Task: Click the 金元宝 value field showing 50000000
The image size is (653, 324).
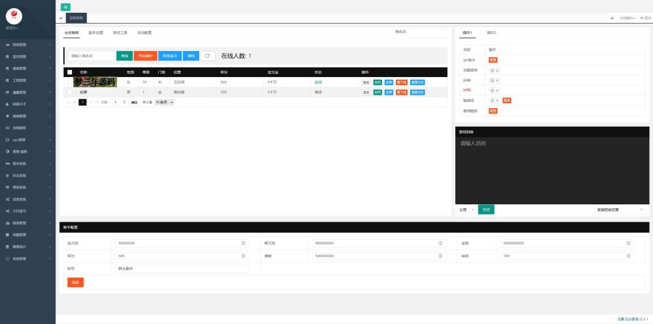Action: pyautogui.click(x=182, y=243)
